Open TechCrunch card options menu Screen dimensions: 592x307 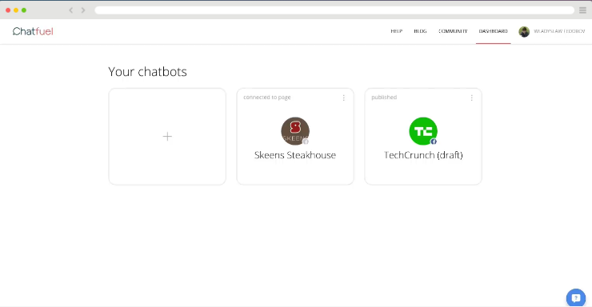(471, 98)
